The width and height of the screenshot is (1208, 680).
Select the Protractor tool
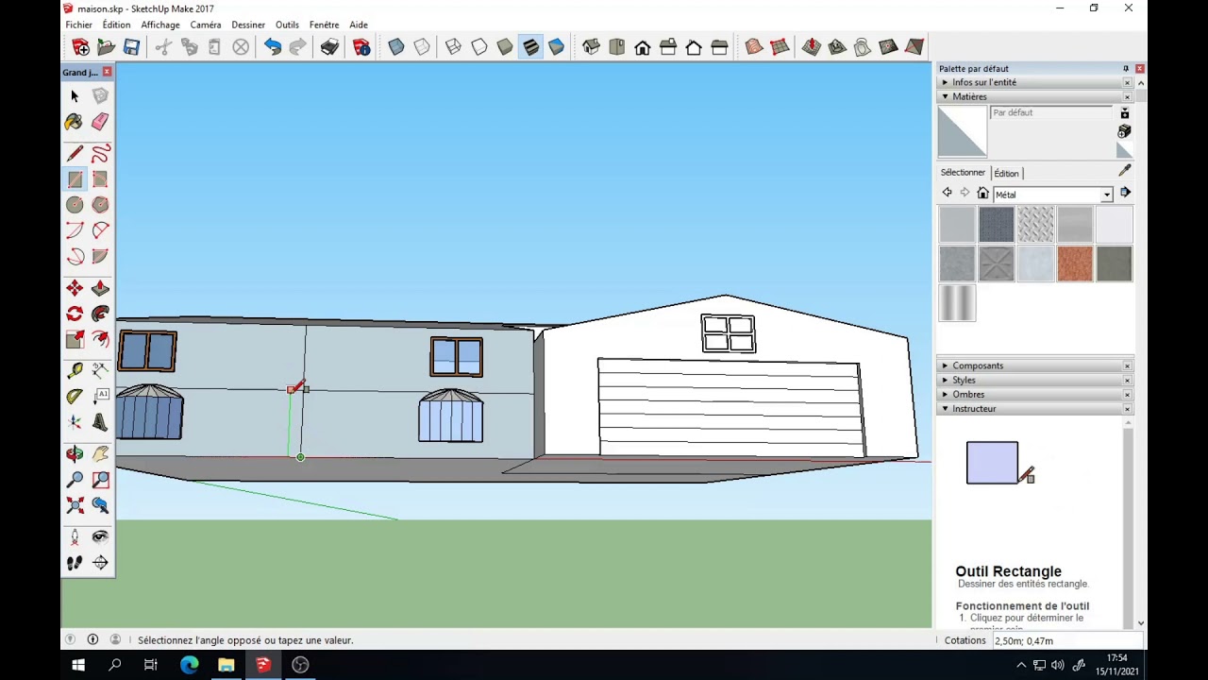75,397
